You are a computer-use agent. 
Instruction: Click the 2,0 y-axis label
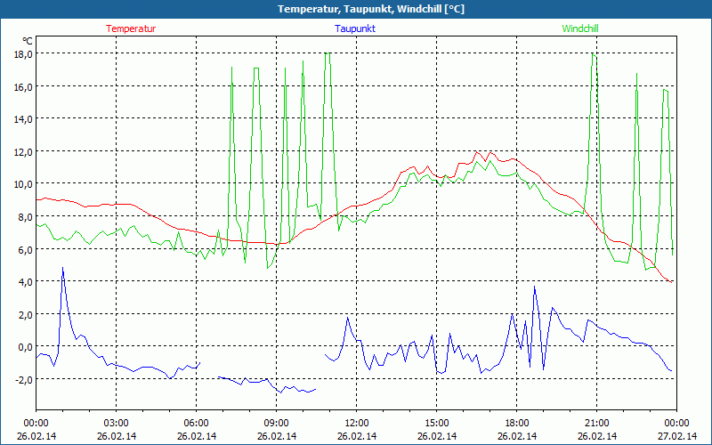(25, 314)
